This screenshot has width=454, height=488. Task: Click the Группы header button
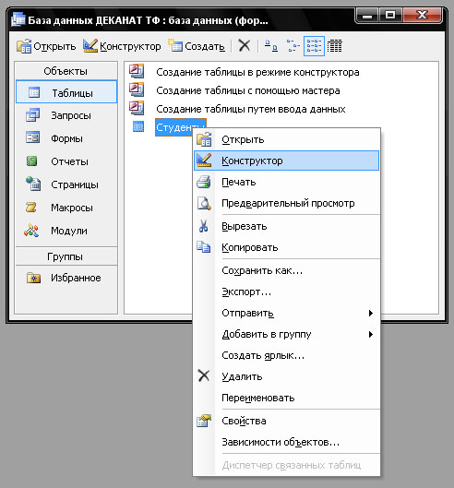tap(66, 256)
